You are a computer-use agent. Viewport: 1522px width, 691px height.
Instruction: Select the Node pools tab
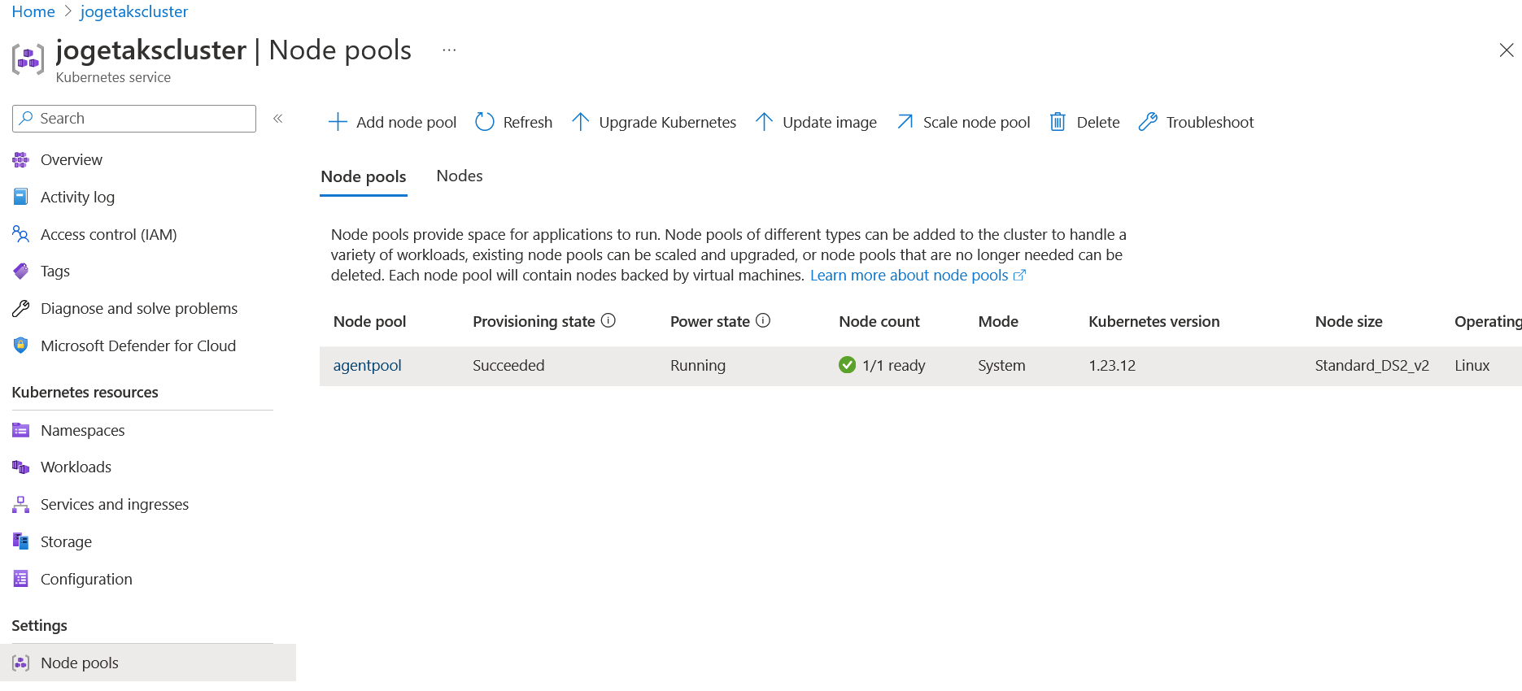[x=363, y=177]
